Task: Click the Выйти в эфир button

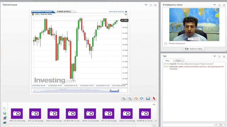Action: click(x=194, y=49)
